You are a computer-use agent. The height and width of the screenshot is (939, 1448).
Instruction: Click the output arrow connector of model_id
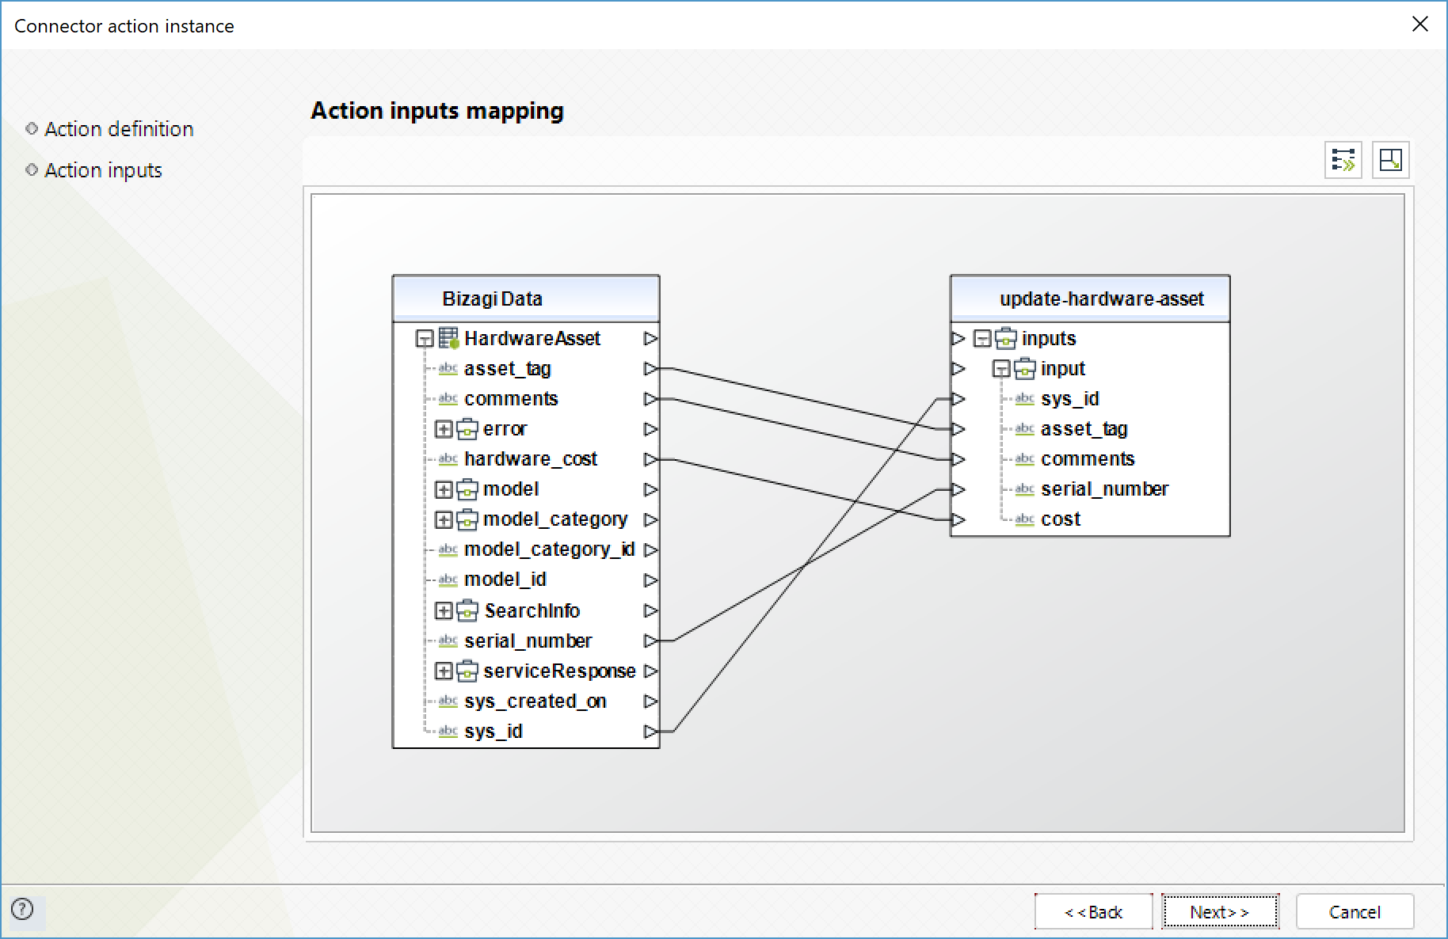650,580
